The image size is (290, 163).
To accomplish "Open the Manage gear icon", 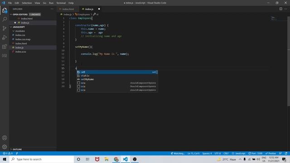I will click(x=5, y=147).
